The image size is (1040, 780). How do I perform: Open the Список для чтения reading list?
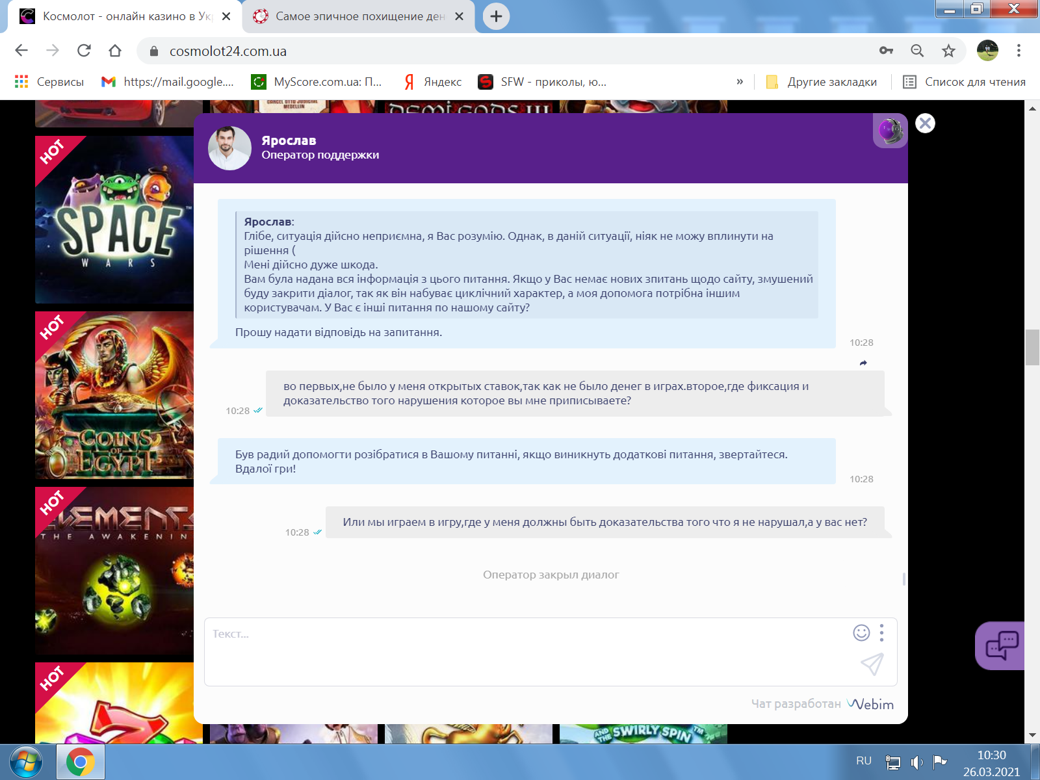coord(965,82)
